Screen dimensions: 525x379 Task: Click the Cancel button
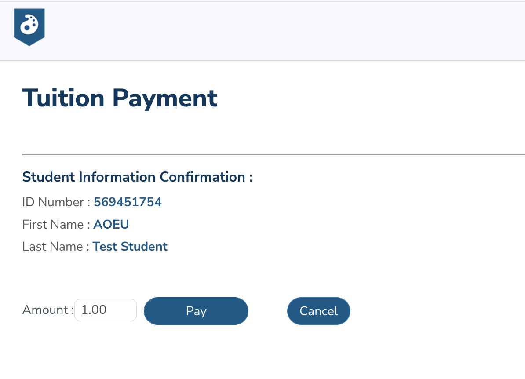[318, 311]
